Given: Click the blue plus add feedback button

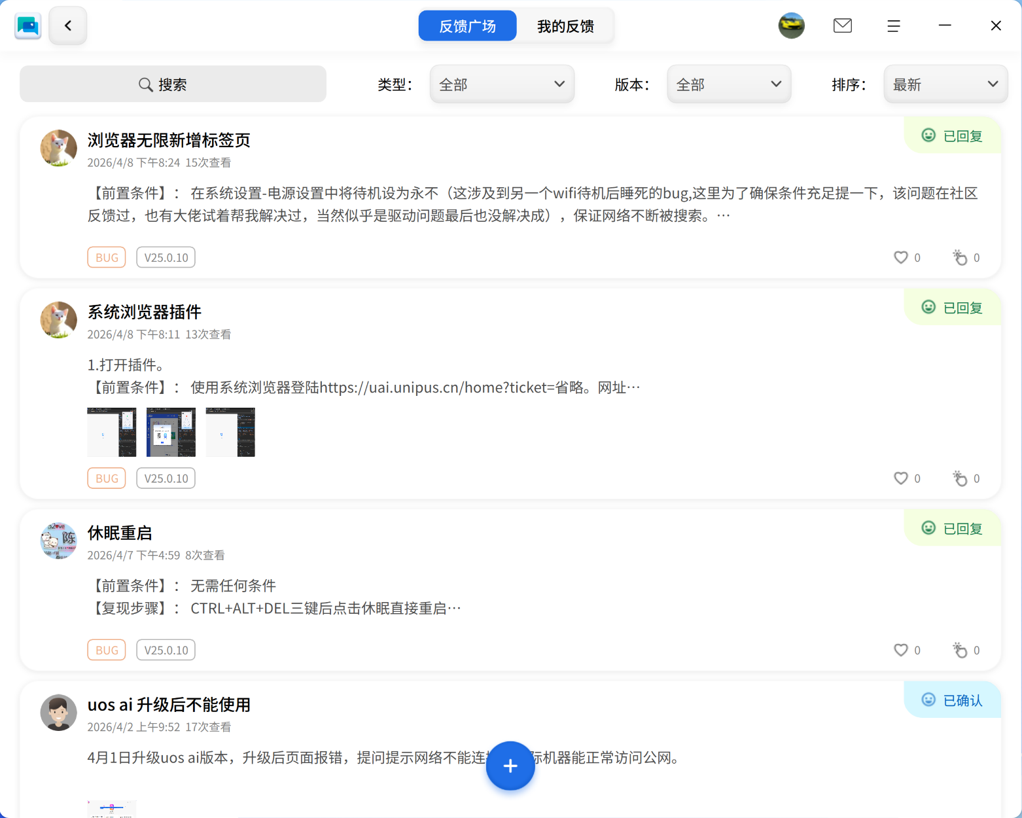Looking at the screenshot, I should [x=510, y=766].
